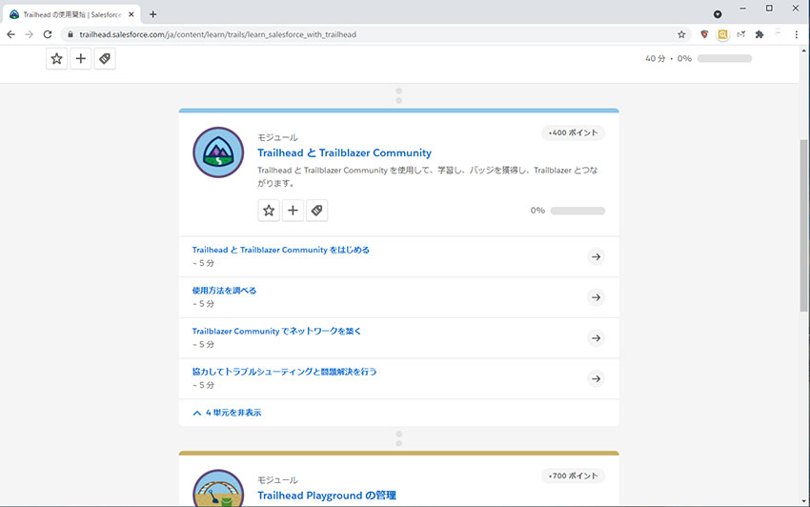This screenshot has height=507, width=810.
Task: Click arrow for Trailhead と Trailblazer Community をはじめる
Action: (x=597, y=256)
